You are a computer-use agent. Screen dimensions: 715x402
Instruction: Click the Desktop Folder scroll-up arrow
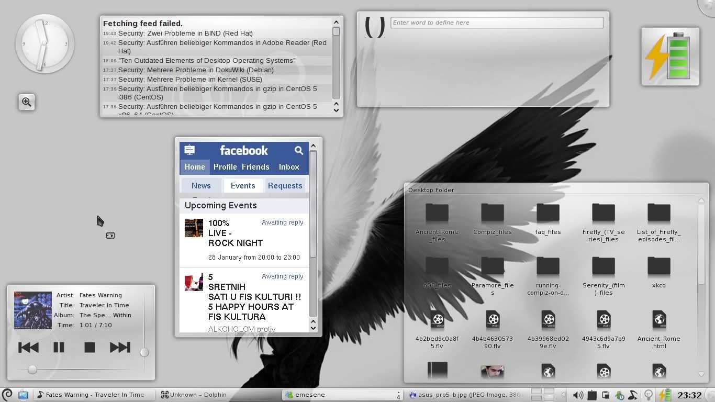tap(701, 200)
